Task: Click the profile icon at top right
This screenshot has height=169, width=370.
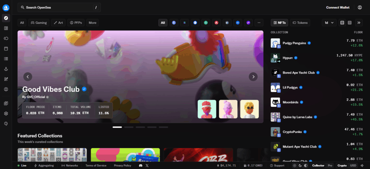Action: tap(360, 7)
